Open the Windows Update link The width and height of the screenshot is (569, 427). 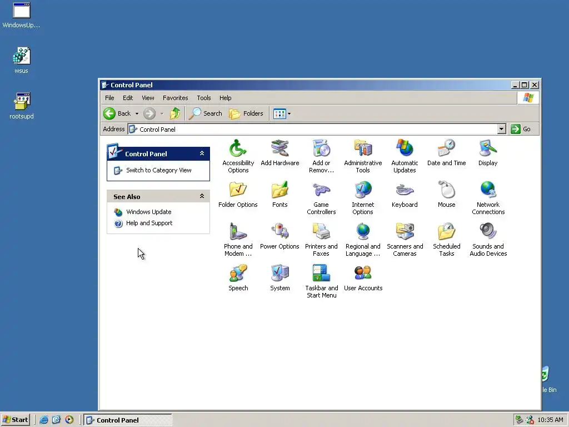click(x=149, y=212)
